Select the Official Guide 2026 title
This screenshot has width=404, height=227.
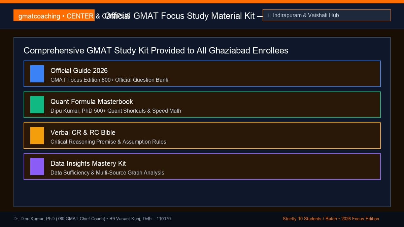[x=79, y=71]
